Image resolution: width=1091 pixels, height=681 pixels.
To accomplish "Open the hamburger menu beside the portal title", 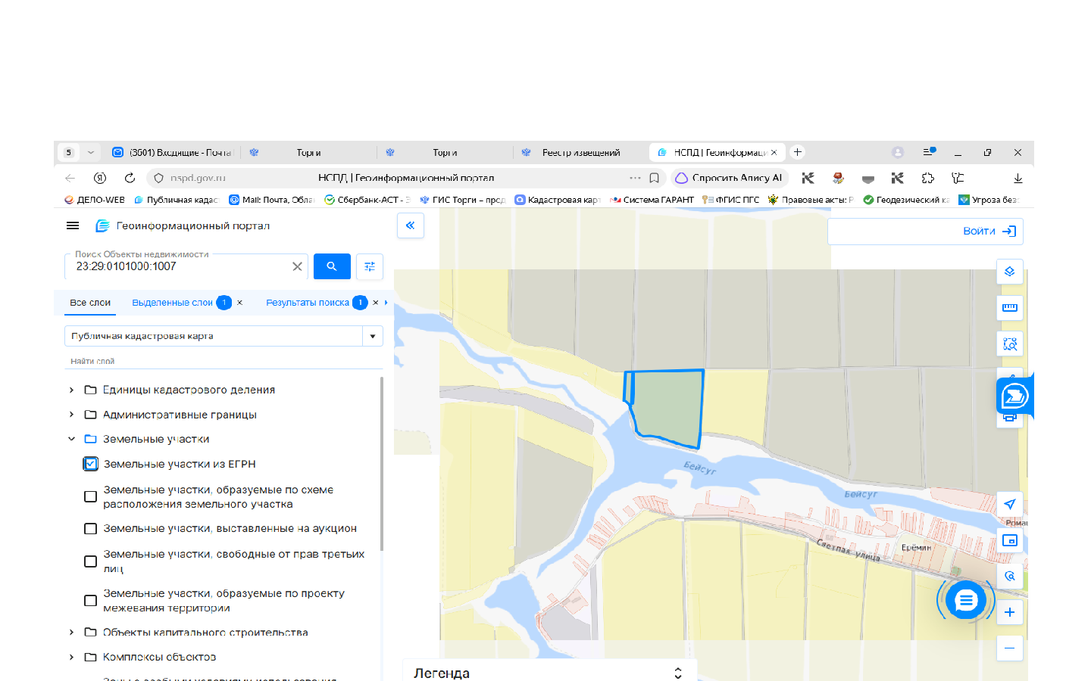I will click(73, 225).
